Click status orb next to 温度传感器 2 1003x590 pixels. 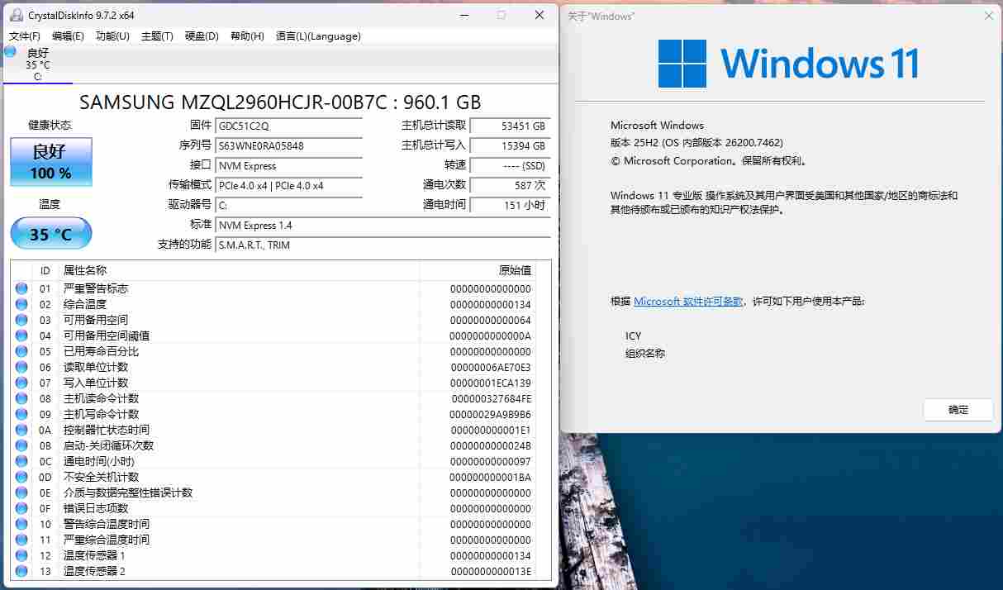click(x=21, y=571)
